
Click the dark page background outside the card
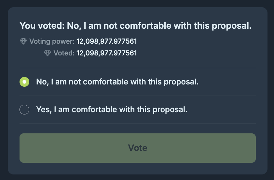point(3,98)
